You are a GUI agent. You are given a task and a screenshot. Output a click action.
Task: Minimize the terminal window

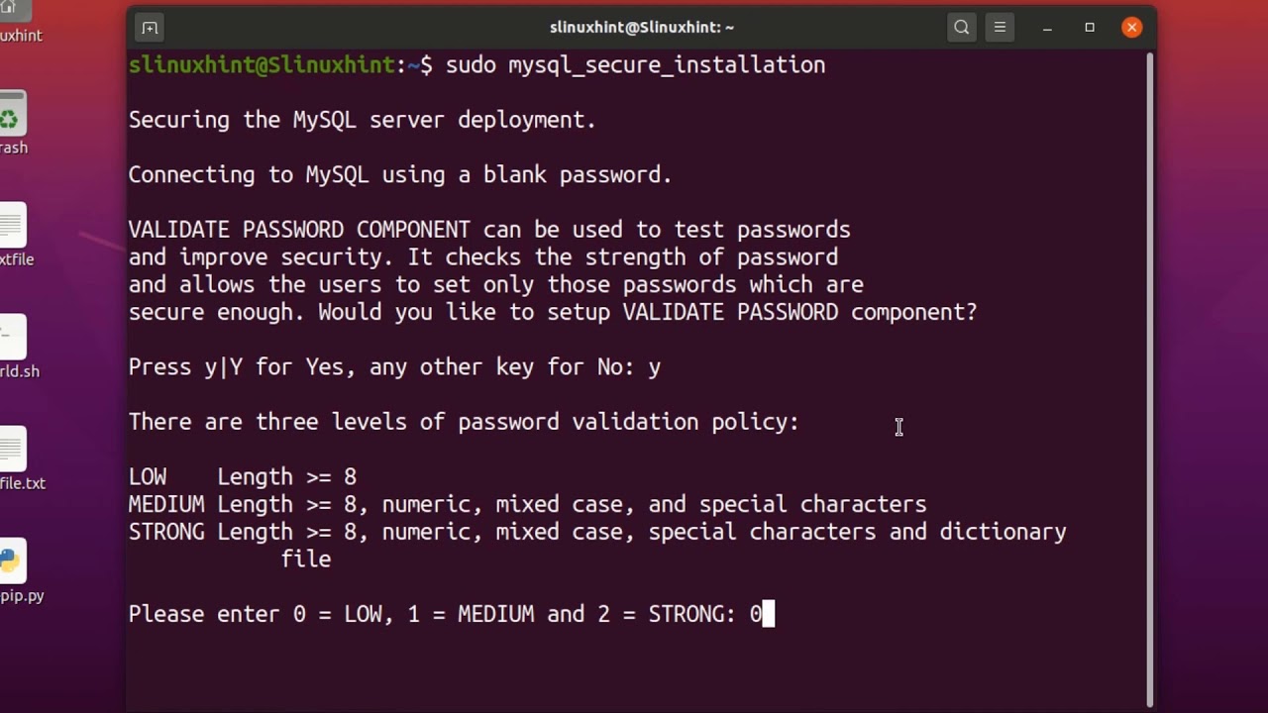1047,28
